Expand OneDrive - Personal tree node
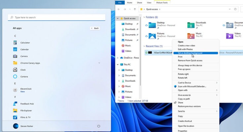 point(118,58)
